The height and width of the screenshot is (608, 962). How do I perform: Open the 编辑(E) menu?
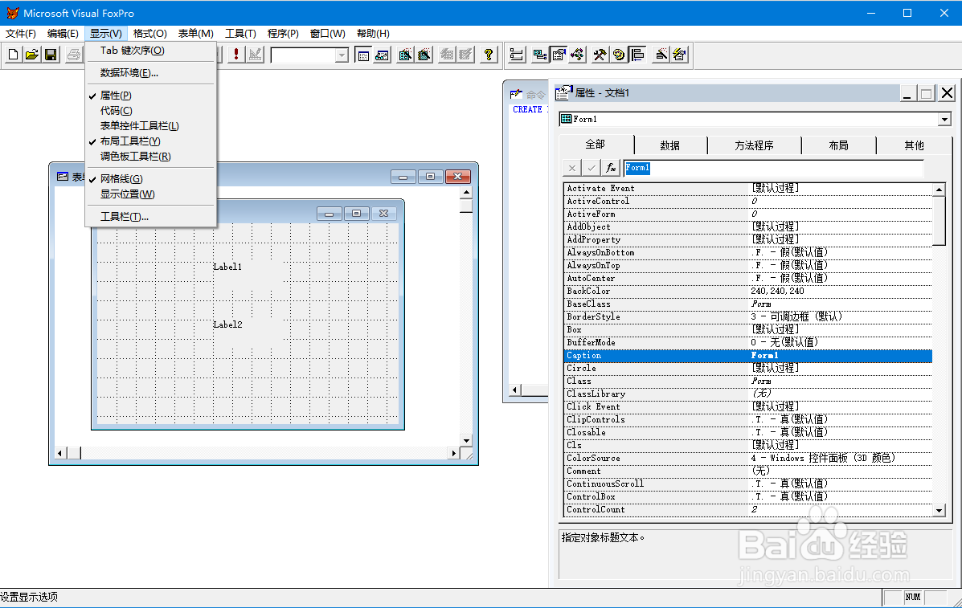63,33
